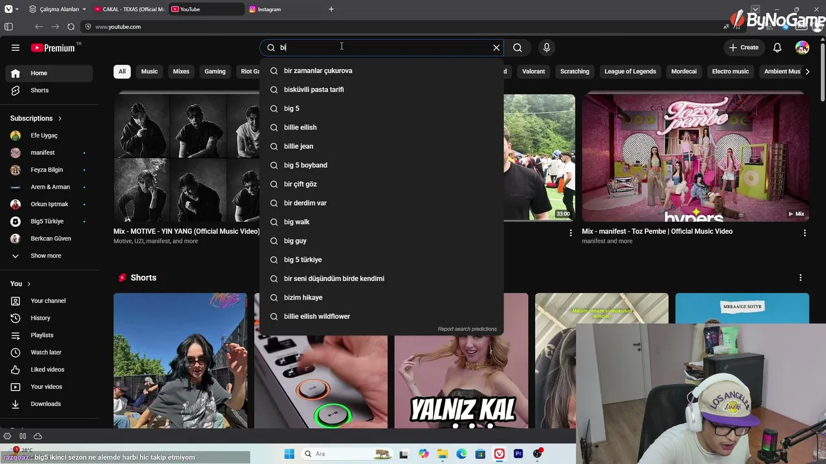
Task: Open Watch later in the sidebar
Action: (x=49, y=353)
